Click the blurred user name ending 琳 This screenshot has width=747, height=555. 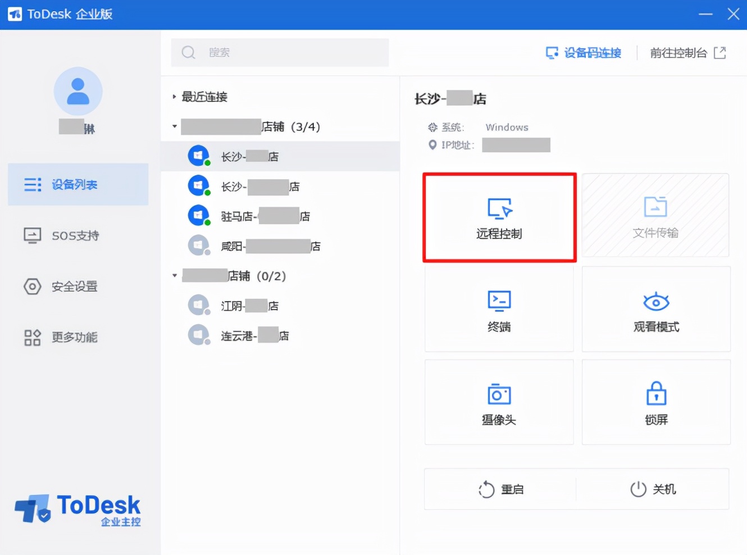tap(77, 127)
